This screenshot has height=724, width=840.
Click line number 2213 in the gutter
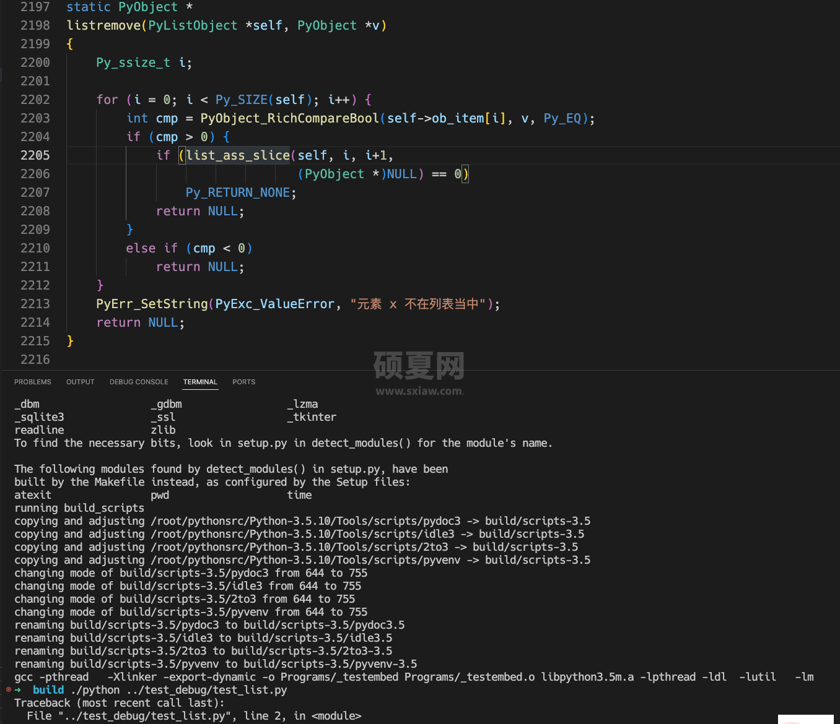click(x=35, y=304)
